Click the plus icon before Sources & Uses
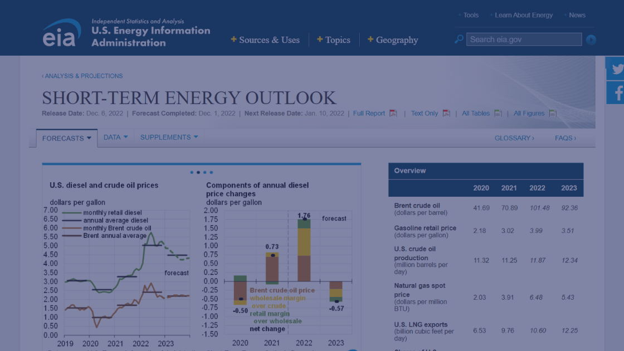This screenshot has height=351, width=624. coord(234,40)
